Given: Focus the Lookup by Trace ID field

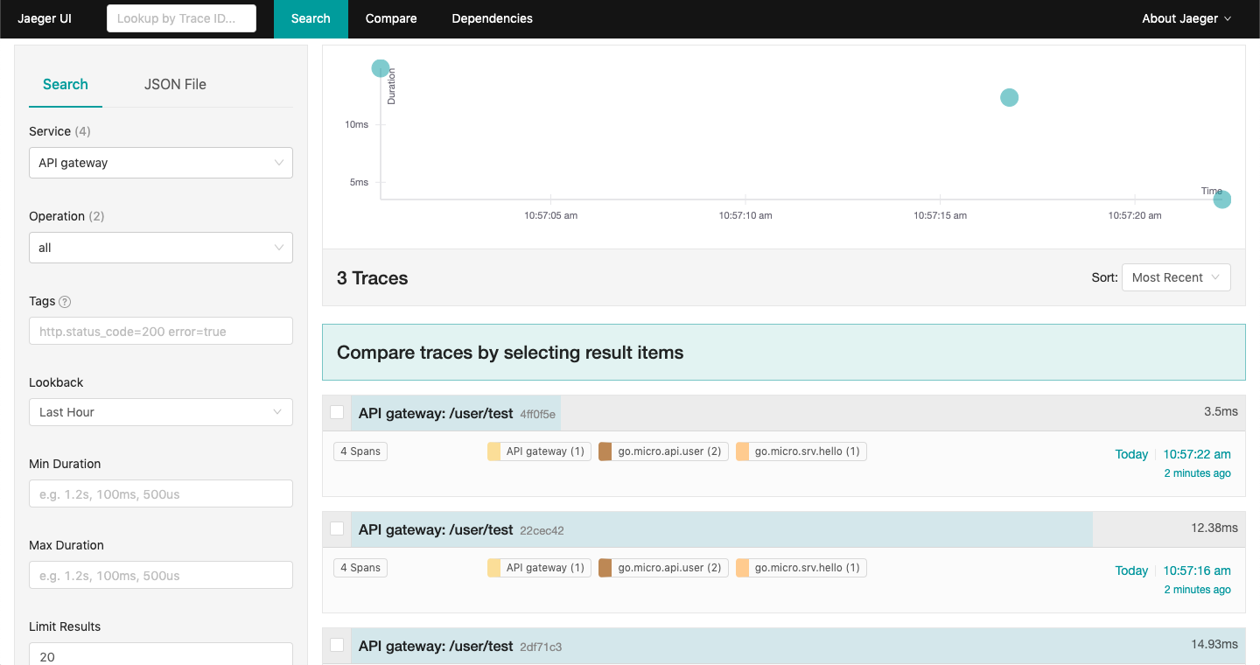Looking at the screenshot, I should click(x=182, y=18).
